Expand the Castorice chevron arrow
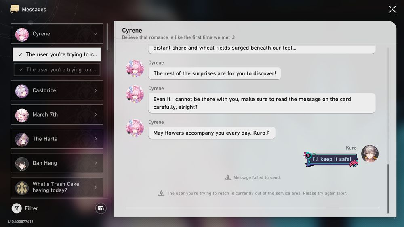Screen dimensions: 404x227 (96, 90)
